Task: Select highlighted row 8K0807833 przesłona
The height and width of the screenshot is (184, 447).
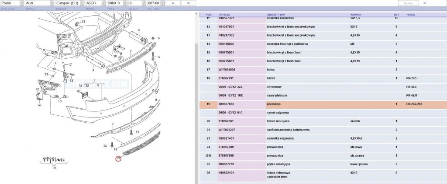Action: tap(323, 104)
